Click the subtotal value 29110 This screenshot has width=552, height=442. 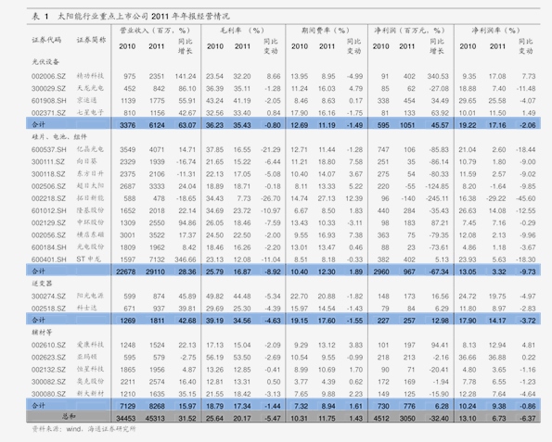[155, 272]
